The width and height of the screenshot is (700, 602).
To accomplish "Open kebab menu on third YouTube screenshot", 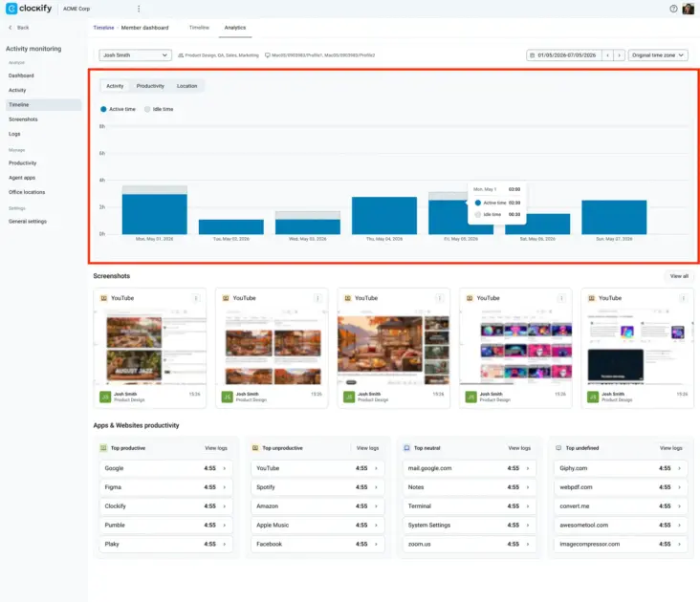I will point(440,298).
